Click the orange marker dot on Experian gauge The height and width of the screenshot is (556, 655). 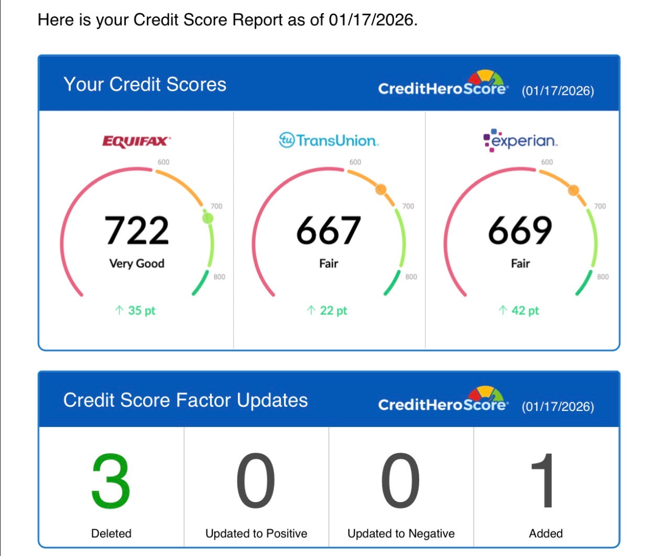pos(574,190)
